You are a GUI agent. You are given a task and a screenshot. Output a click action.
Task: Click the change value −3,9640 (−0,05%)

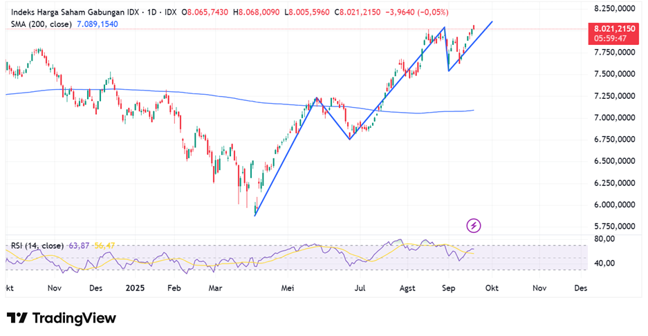(x=416, y=12)
